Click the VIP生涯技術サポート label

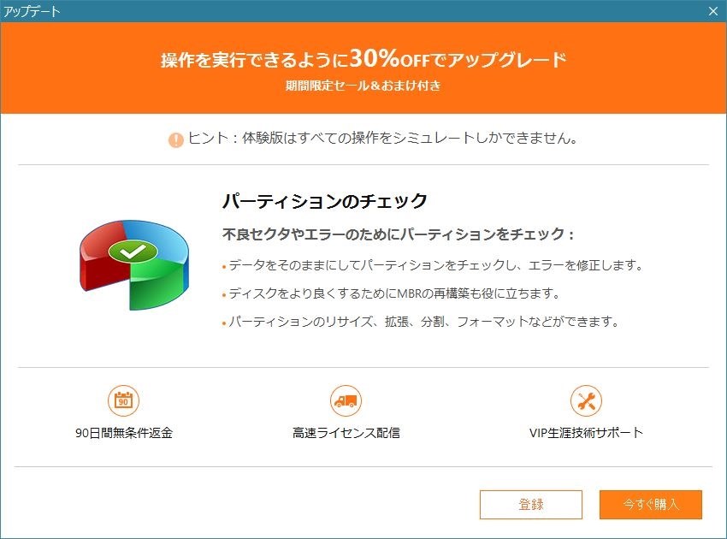(586, 433)
